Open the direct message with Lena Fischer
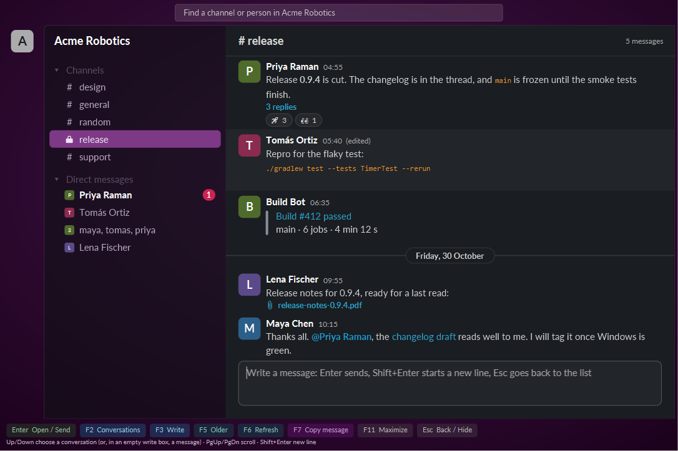The height and width of the screenshot is (451, 678). [135, 248]
